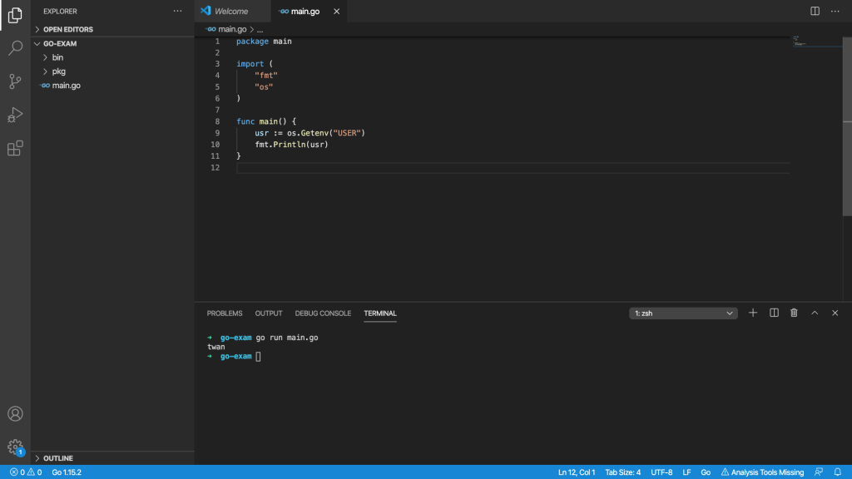Screen dimensions: 852x479
Task: Click the Go 1.15.2 version status item
Action: click(67, 472)
